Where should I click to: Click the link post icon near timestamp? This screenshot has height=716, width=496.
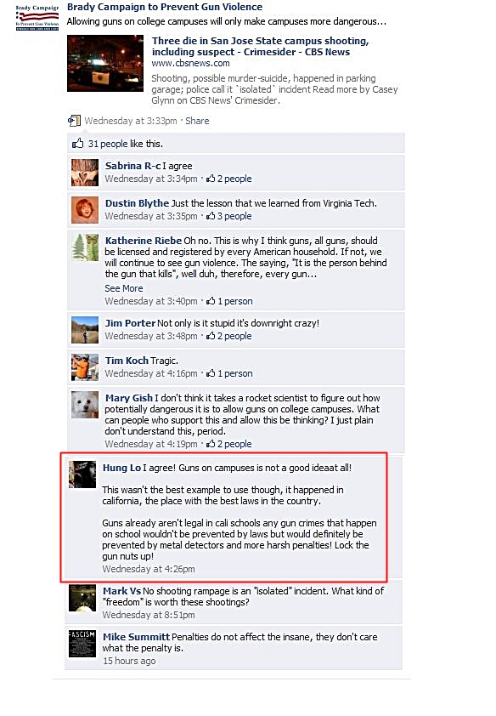[74, 121]
